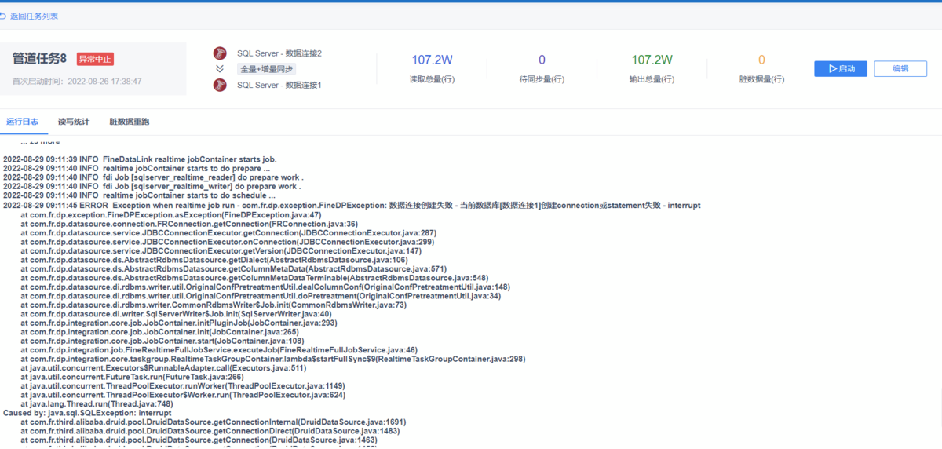This screenshot has height=449, width=942.
Task: Click log line 'realtime jobContainer starts to do prepare'
Action: pyautogui.click(x=137, y=168)
